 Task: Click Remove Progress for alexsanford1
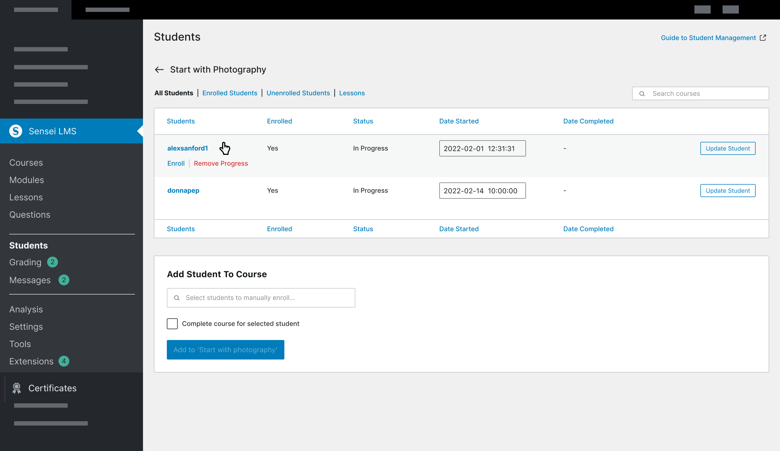click(221, 163)
